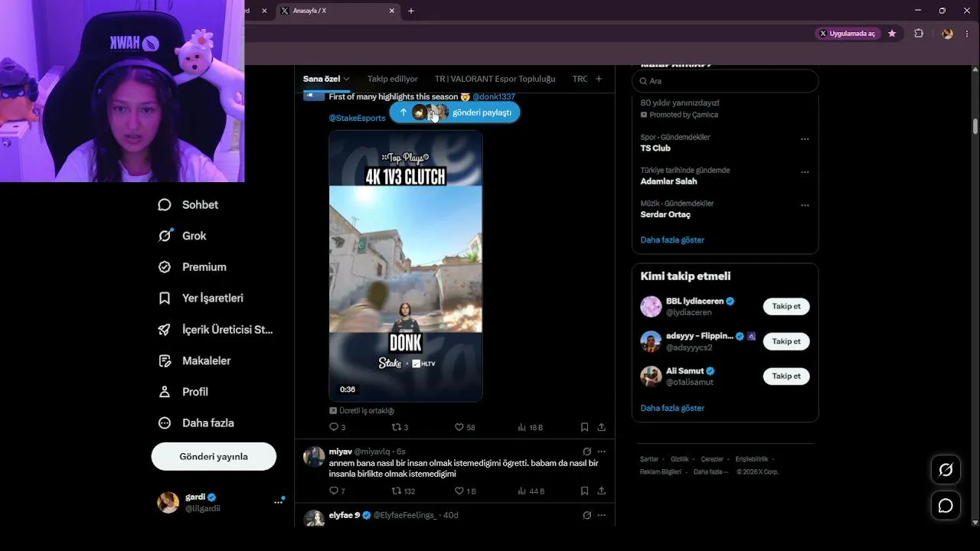
Task: Open the browser three-dot menu
Action: [968, 34]
